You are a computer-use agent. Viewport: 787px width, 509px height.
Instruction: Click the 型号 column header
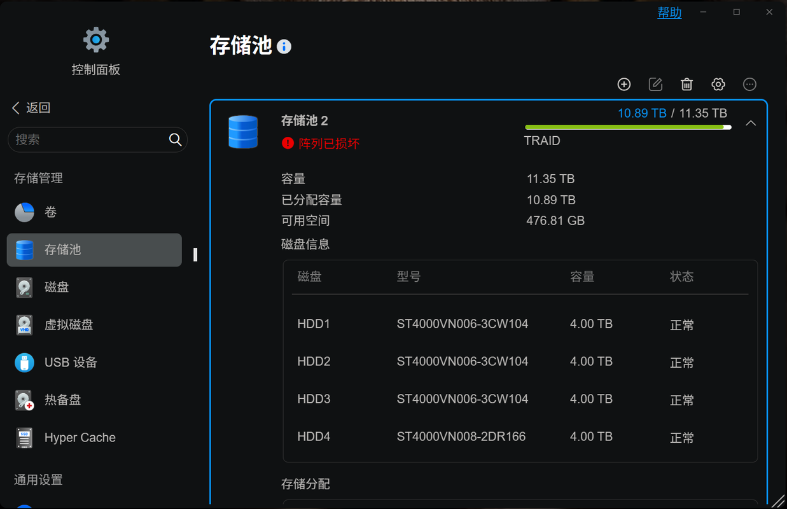coord(408,277)
